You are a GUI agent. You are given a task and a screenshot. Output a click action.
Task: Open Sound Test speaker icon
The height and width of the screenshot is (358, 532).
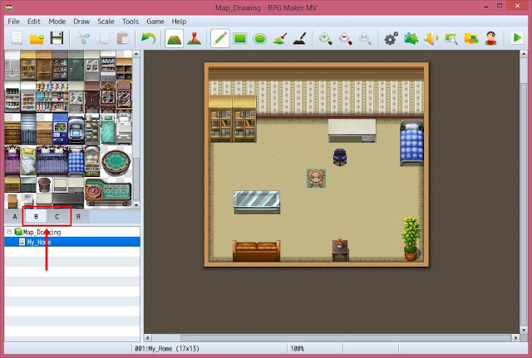pos(431,38)
